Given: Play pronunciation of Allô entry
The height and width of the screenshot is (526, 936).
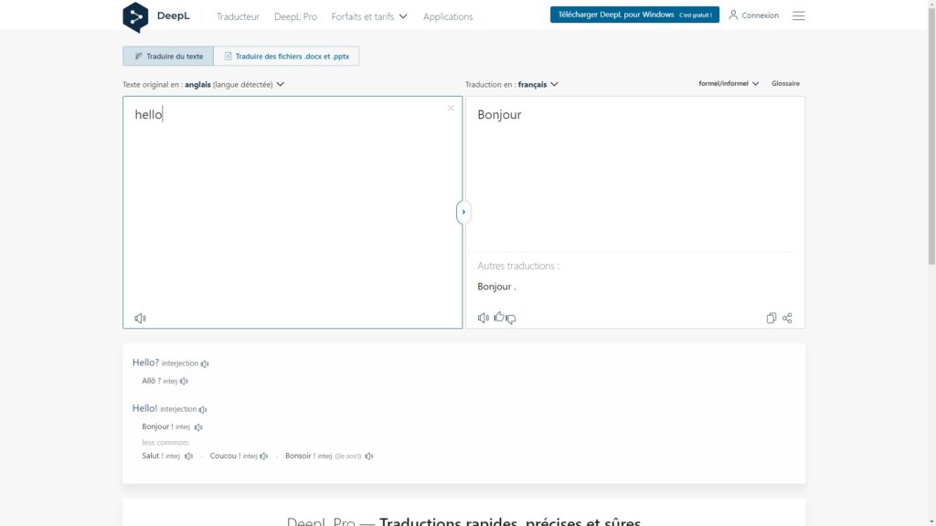Looking at the screenshot, I should tap(184, 381).
